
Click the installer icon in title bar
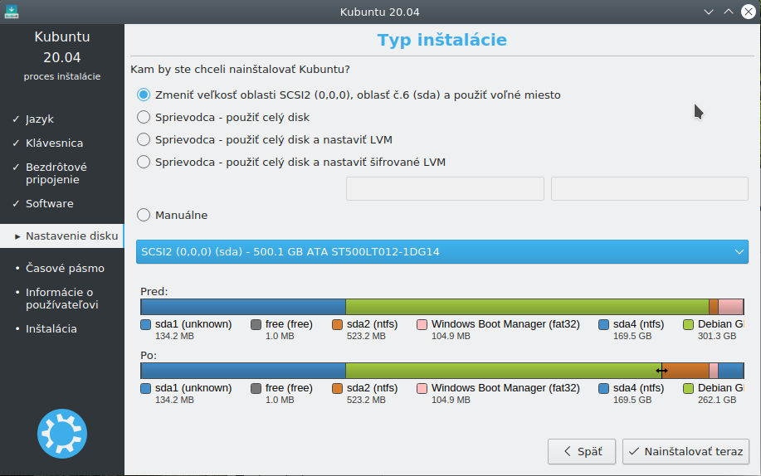(11, 12)
